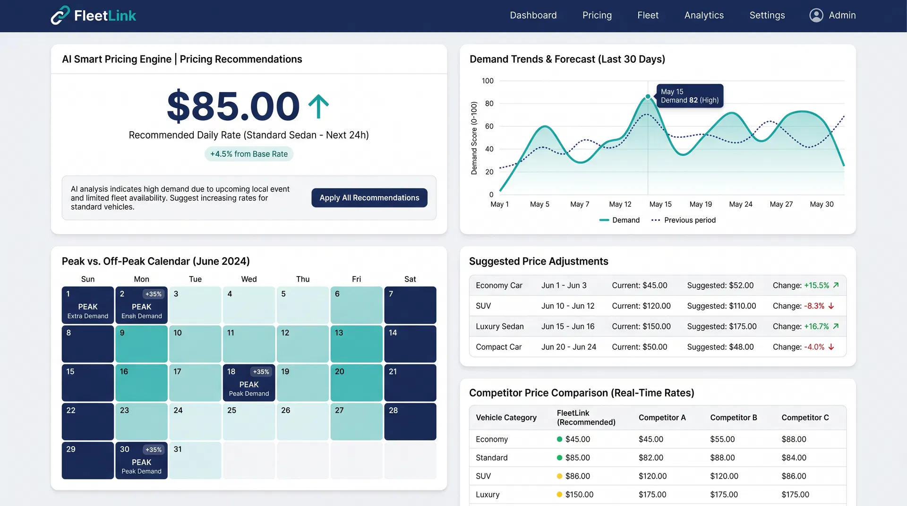Click the upward trend arrow for Economy Car +15.5%
This screenshot has height=506, width=907.
coord(835,285)
